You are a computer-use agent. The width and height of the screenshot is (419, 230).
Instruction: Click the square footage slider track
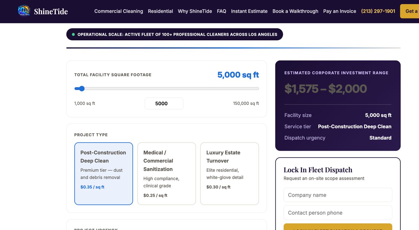[166, 89]
